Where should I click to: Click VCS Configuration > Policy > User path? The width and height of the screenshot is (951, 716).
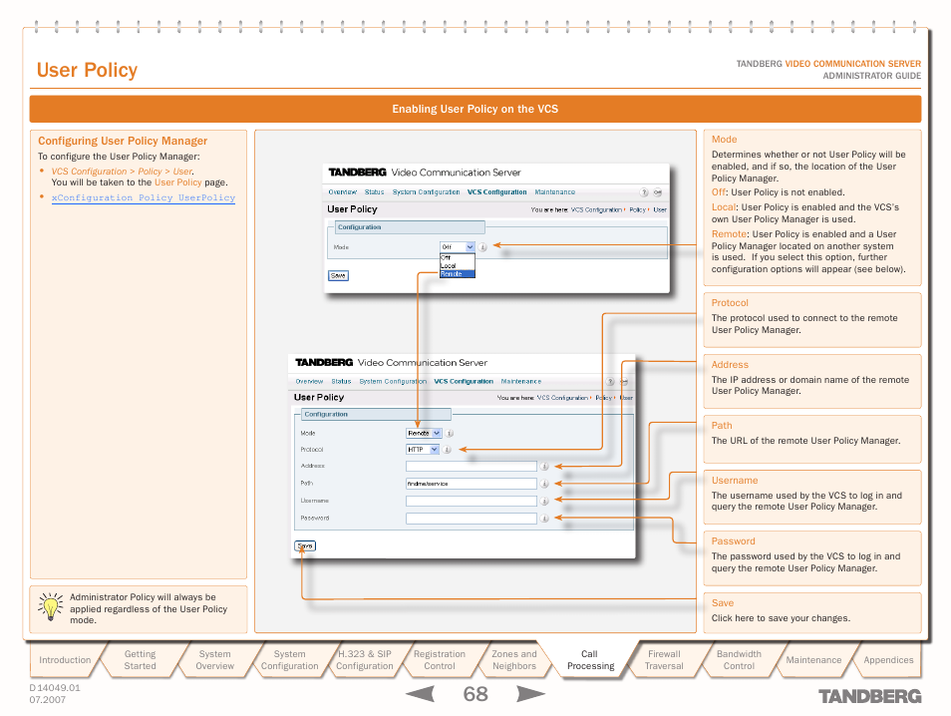click(x=122, y=172)
